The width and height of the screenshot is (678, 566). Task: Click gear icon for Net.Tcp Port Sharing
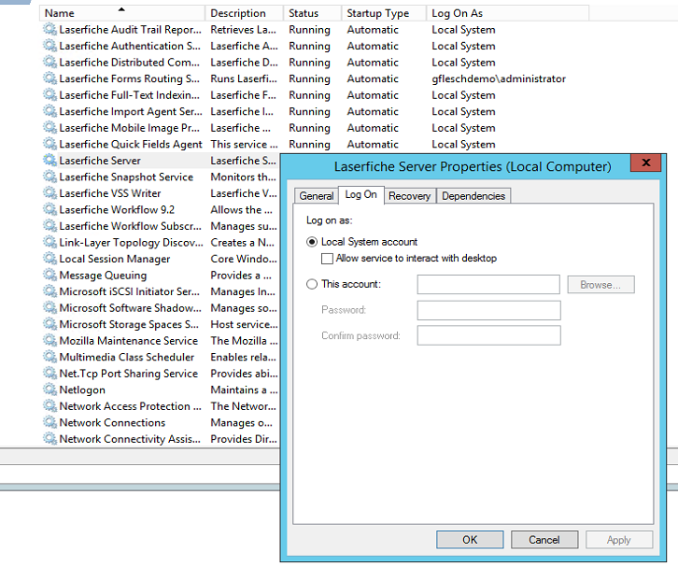tap(49, 374)
